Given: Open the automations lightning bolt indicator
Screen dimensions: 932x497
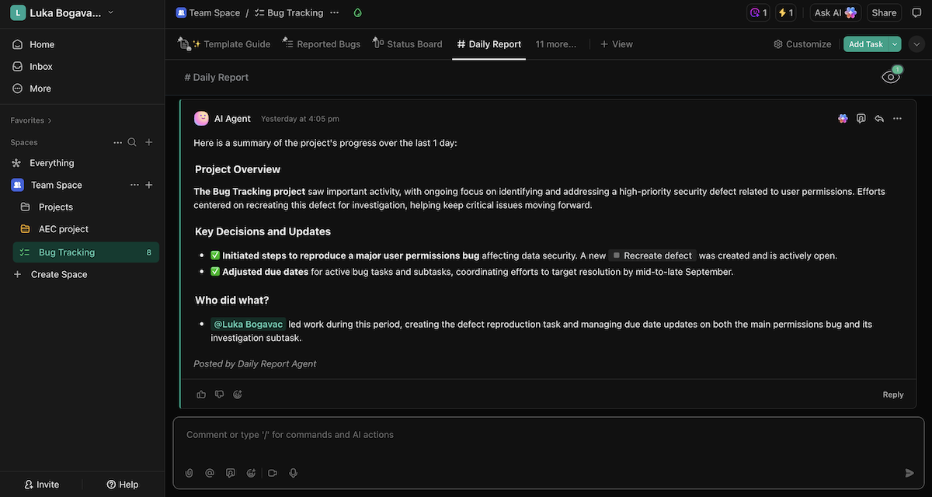Looking at the screenshot, I should (785, 12).
